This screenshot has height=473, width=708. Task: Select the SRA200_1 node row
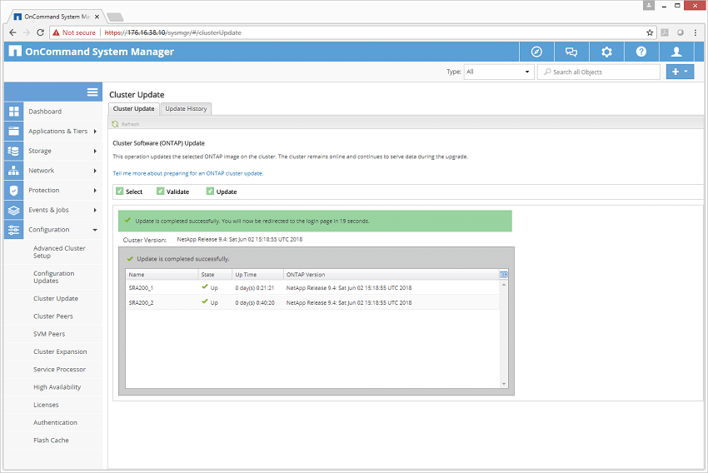coord(312,287)
